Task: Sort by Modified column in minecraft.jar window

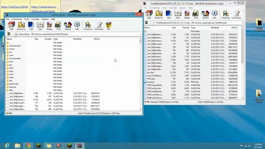Action: pos(77,39)
